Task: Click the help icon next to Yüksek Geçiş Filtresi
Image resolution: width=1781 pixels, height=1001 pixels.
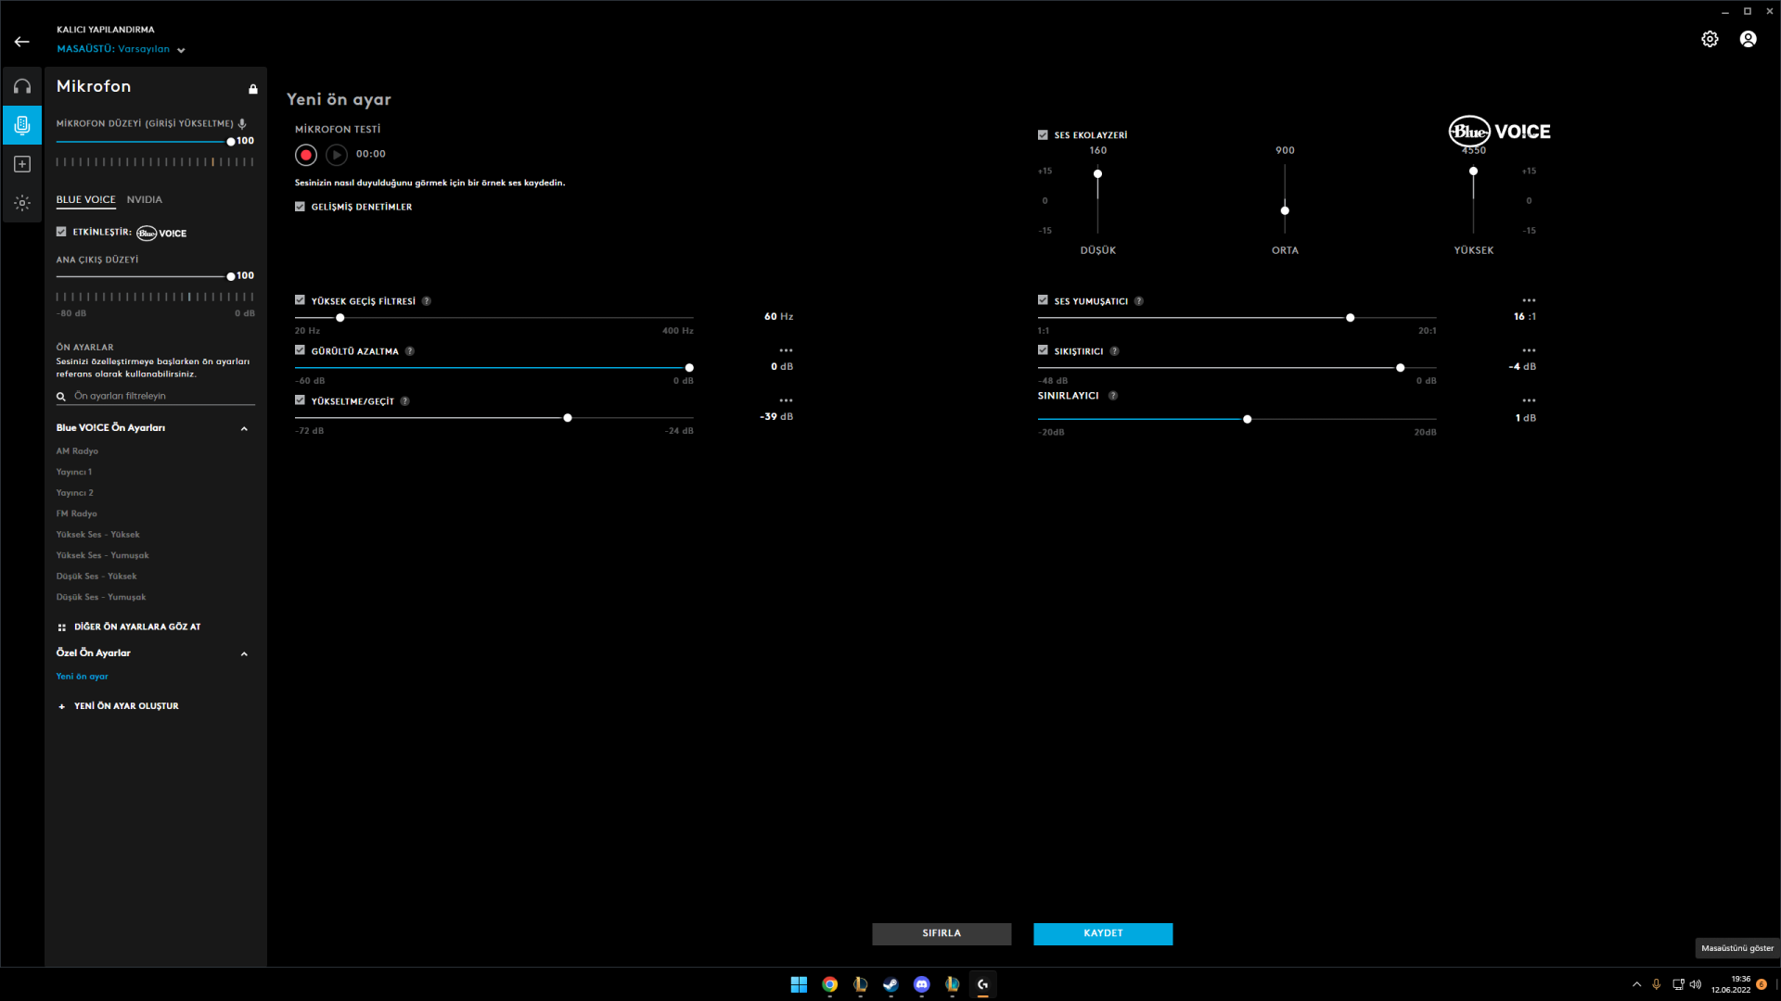Action: (427, 301)
